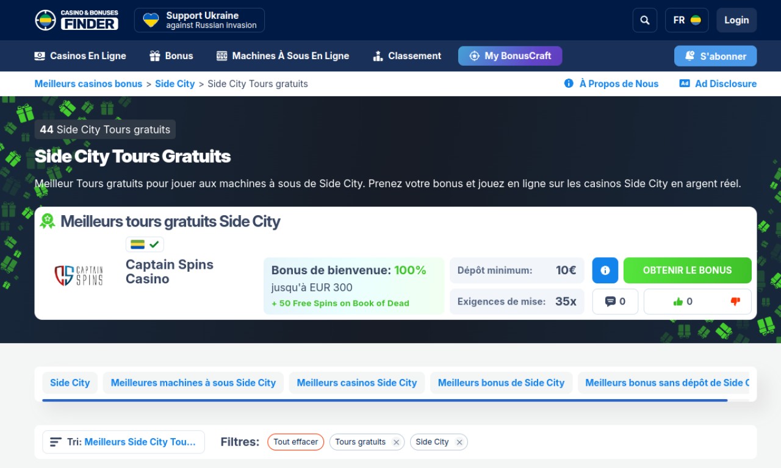Viewport: 781px width, 468px height.
Task: Click the '44 Side City Tours gratuits' badge
Action: (x=105, y=129)
